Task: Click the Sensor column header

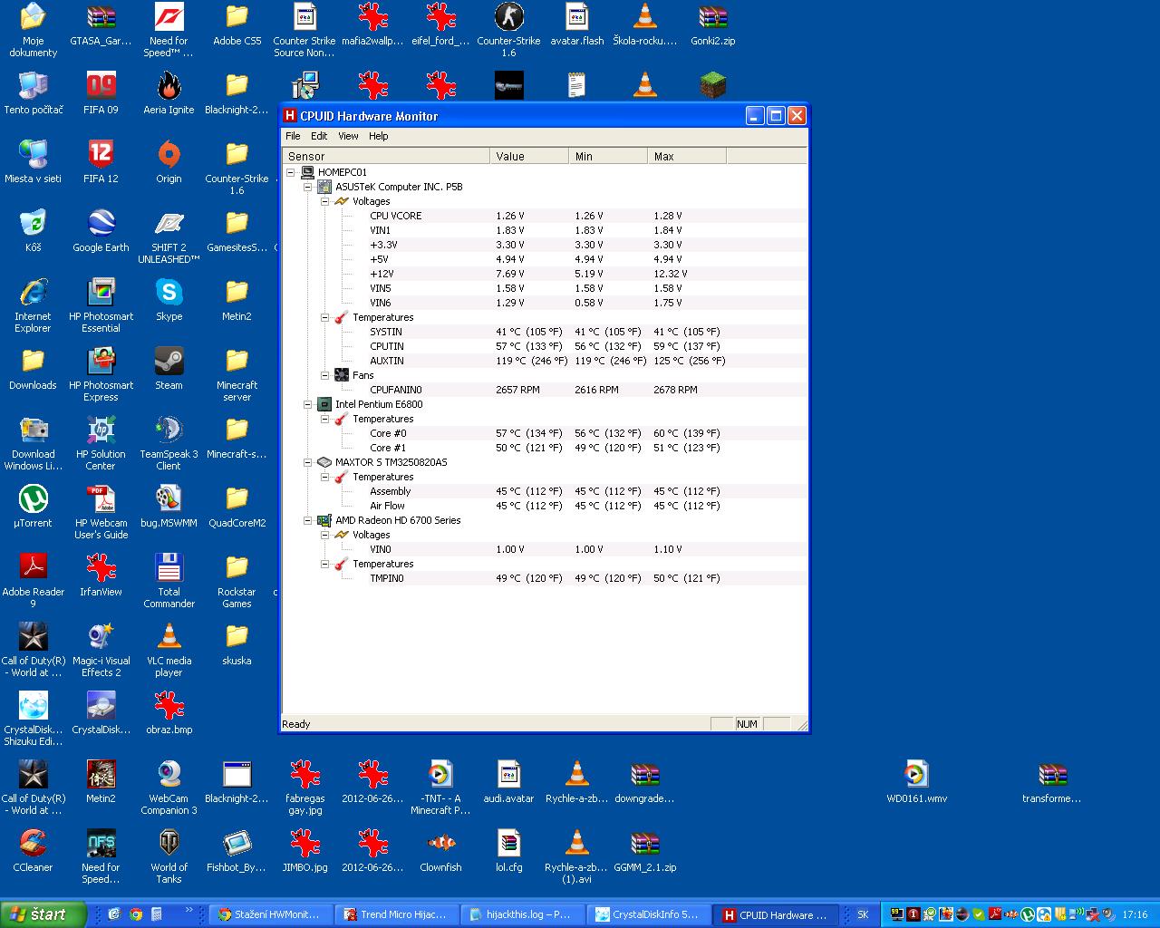Action: [386, 156]
